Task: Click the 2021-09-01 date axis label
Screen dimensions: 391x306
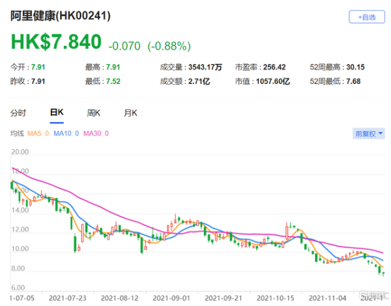Action: [172, 298]
